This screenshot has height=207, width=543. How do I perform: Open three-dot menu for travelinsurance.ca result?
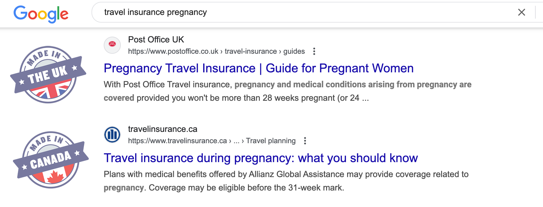(x=305, y=141)
